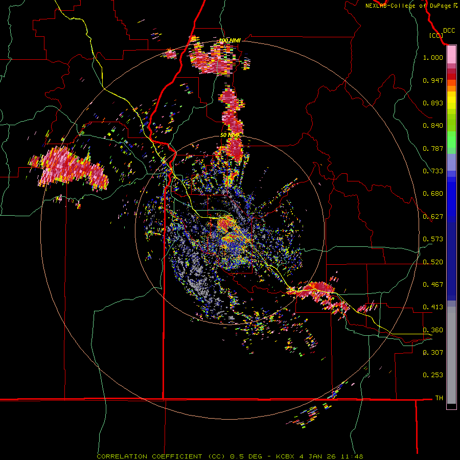This screenshot has width=460, height=460.
Task: Click the DCC label above the color bar
Action: [449, 31]
